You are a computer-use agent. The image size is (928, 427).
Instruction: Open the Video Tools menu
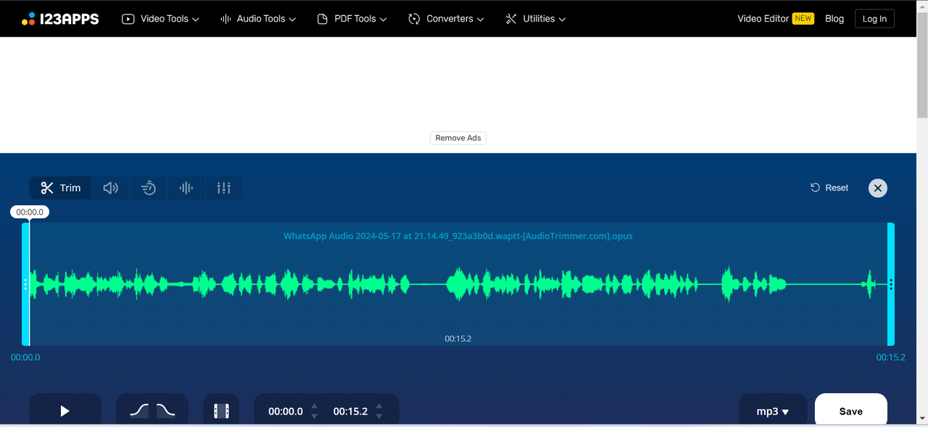(x=160, y=19)
